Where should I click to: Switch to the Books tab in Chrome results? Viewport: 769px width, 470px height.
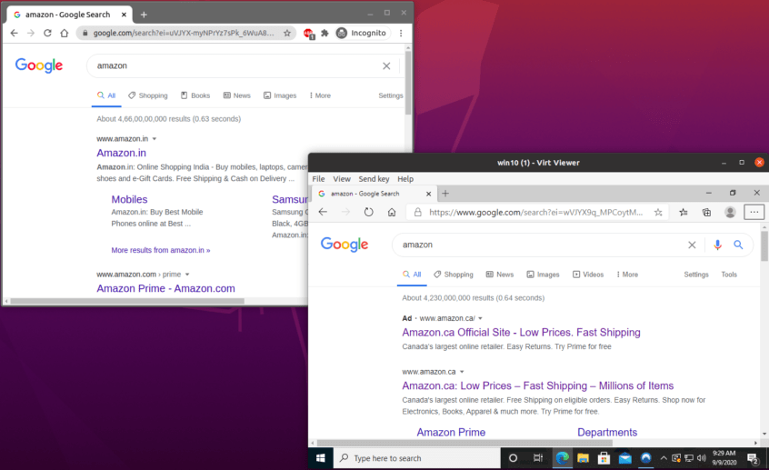(x=195, y=95)
